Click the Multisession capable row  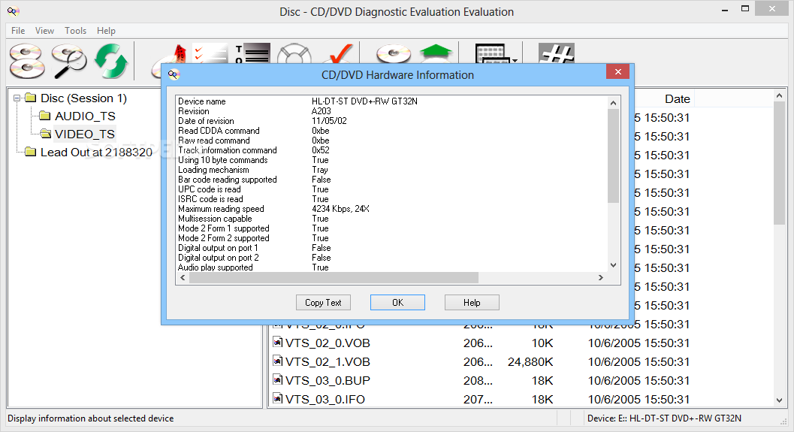pos(253,219)
